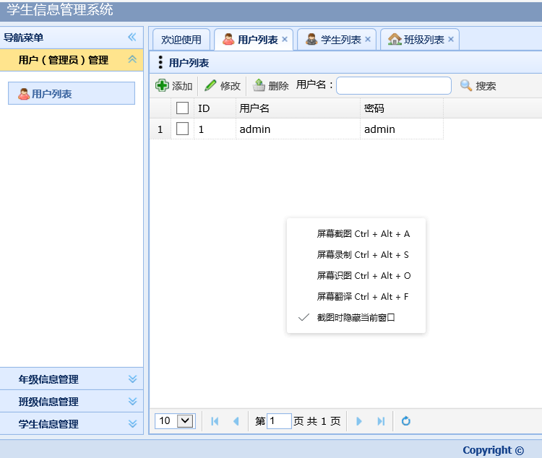
Task: Click the green Add (添加) icon
Action: pyautogui.click(x=163, y=86)
